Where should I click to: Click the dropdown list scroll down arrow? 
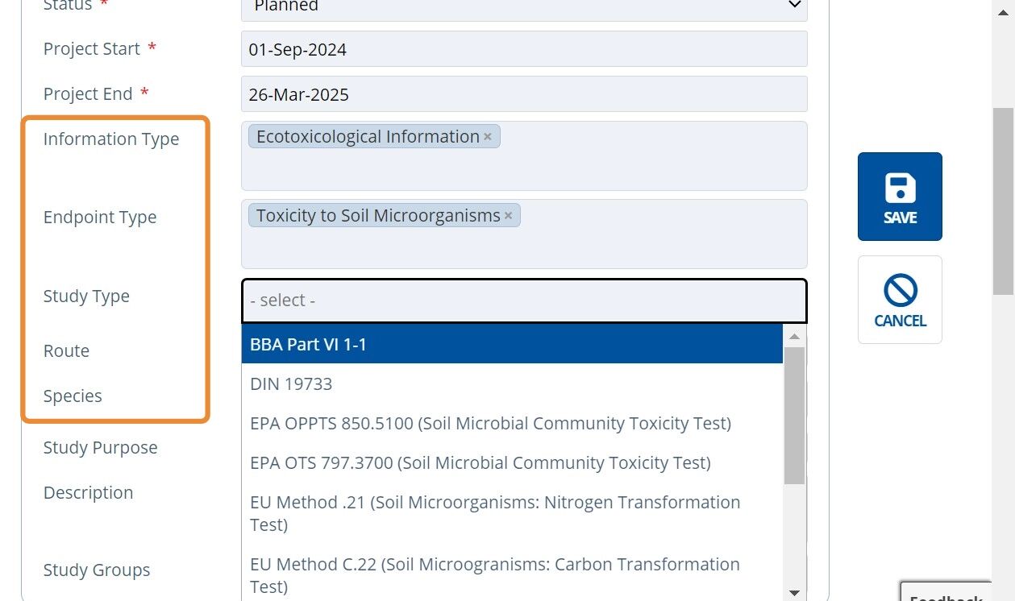794,592
